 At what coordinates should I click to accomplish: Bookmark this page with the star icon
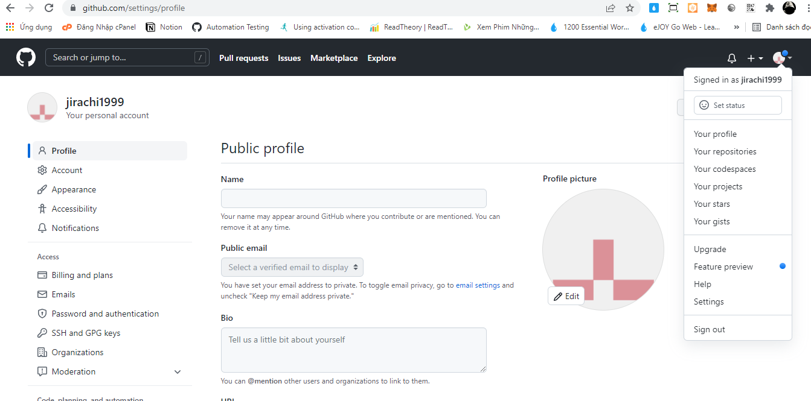point(630,8)
